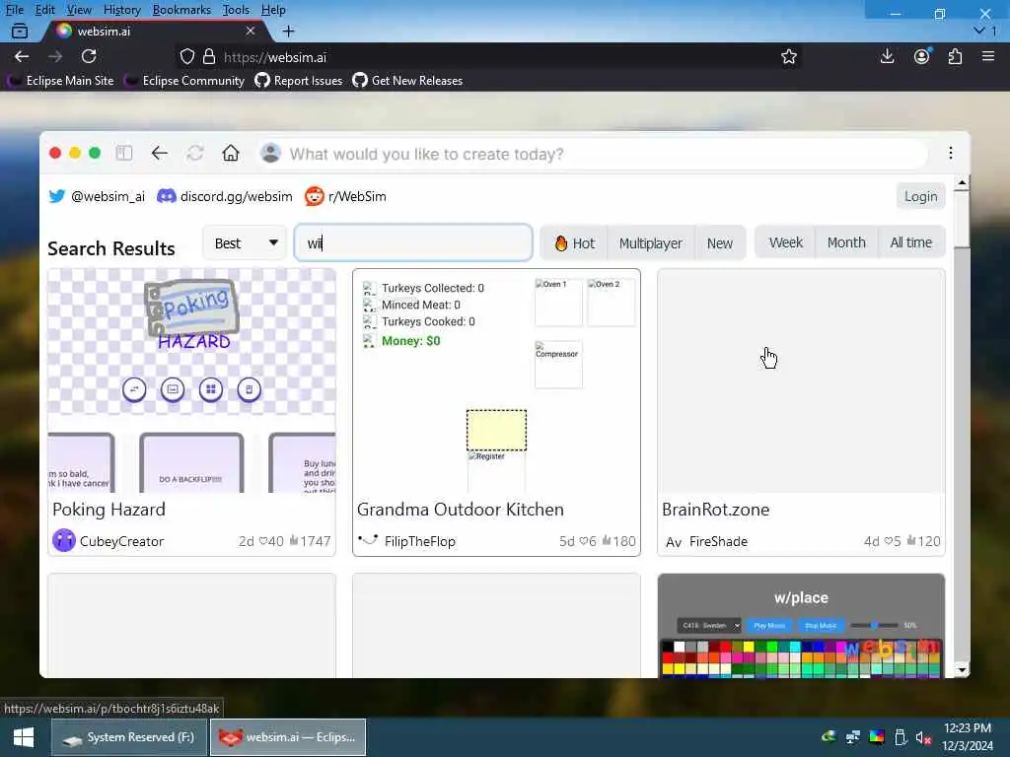Open the extensions puzzle icon
Viewport: 1010px width, 757px height.
(955, 56)
